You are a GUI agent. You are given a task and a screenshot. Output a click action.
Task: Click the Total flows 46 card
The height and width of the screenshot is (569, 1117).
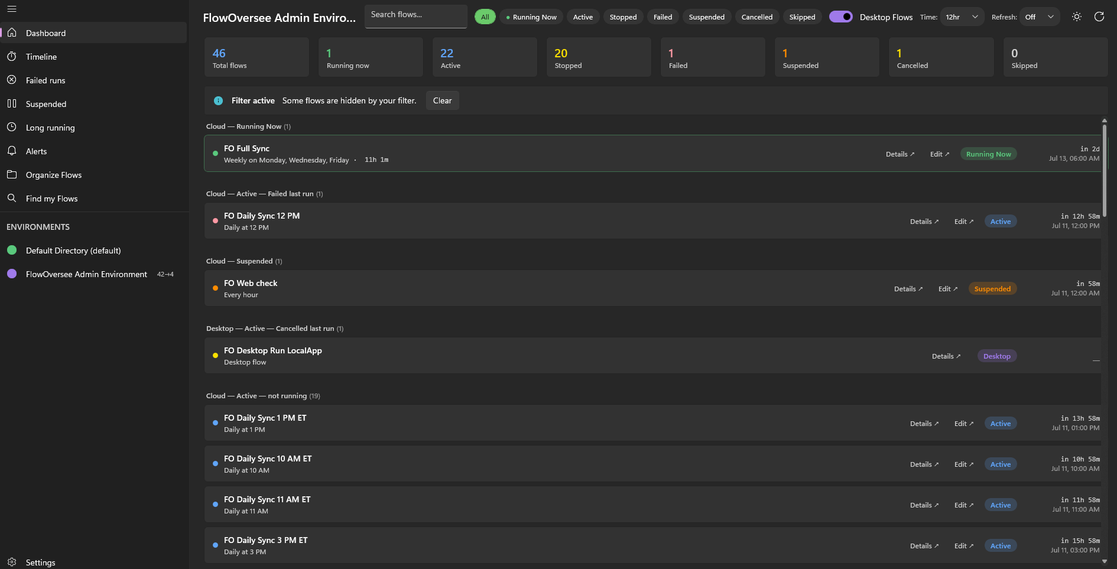(256, 57)
